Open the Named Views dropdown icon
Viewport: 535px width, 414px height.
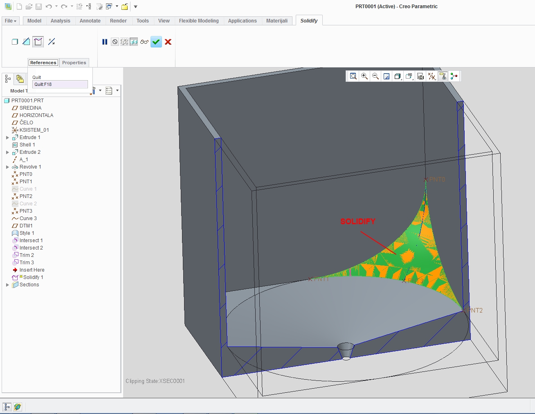click(x=409, y=76)
